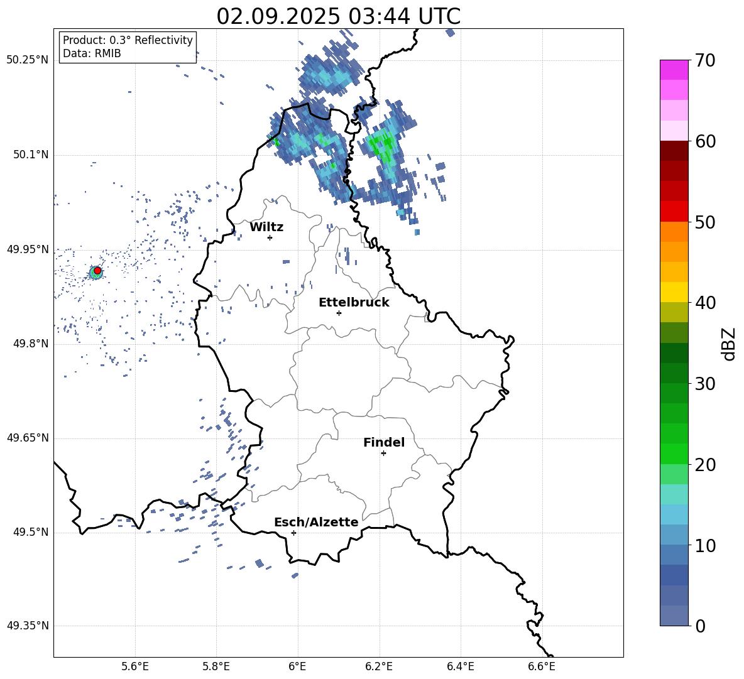Viewport: 744px width, 679px height.
Task: Click the 50.1°N latitude label
Action: [31, 155]
